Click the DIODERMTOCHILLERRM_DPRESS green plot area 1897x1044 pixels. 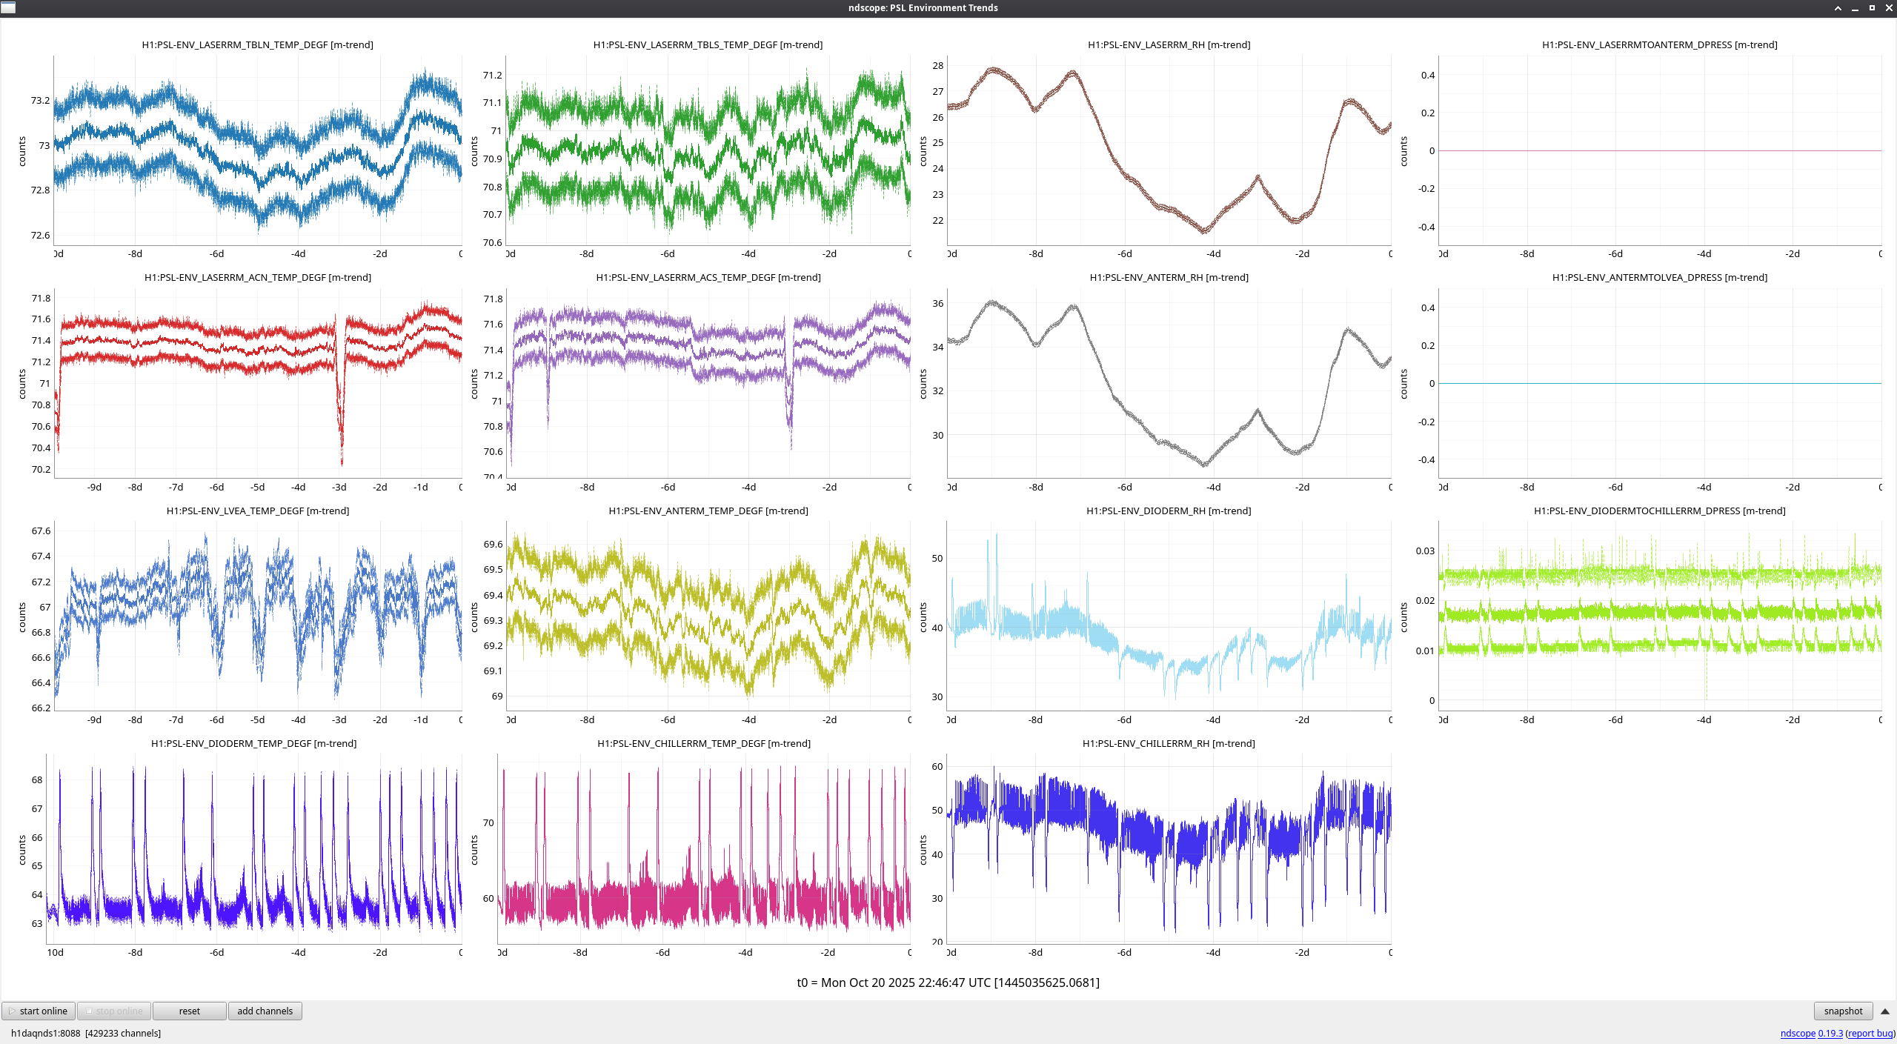(x=1659, y=615)
